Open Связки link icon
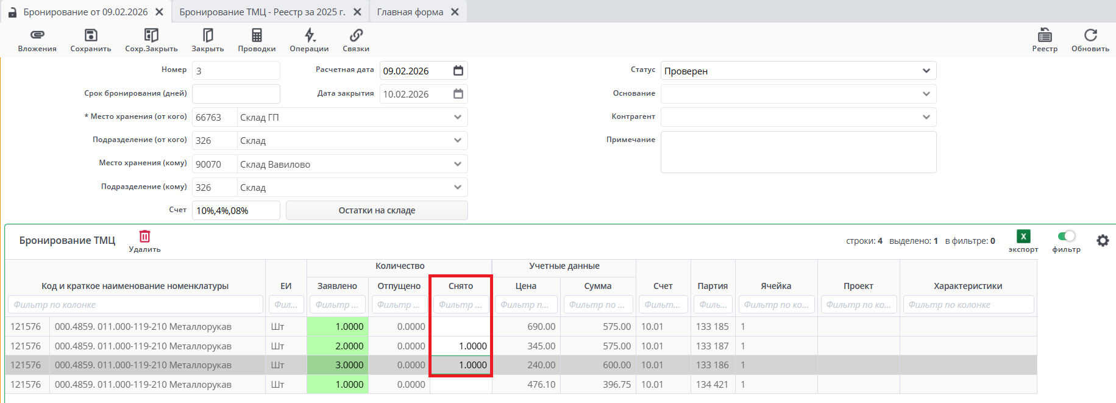This screenshot has width=1116, height=403. (356, 35)
